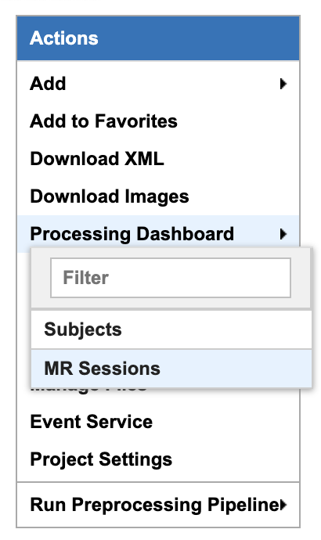Click Run Preprocessing Pipeline text
The width and height of the screenshot is (321, 540).
[155, 505]
